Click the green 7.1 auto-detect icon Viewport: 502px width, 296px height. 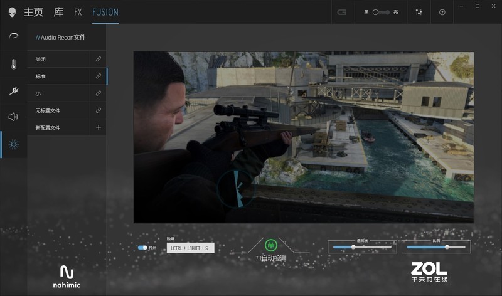tap(271, 245)
